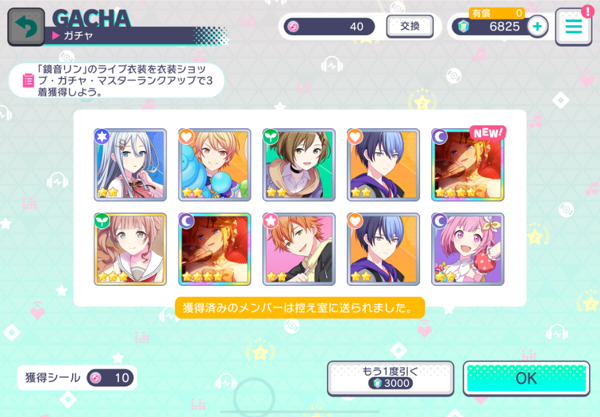Select the blonde boy with blue balloons card
The image size is (600, 417).
pos(214,165)
